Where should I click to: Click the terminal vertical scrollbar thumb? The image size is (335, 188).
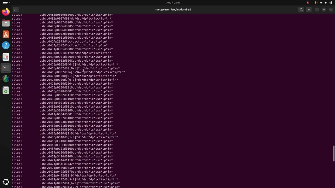334,154
